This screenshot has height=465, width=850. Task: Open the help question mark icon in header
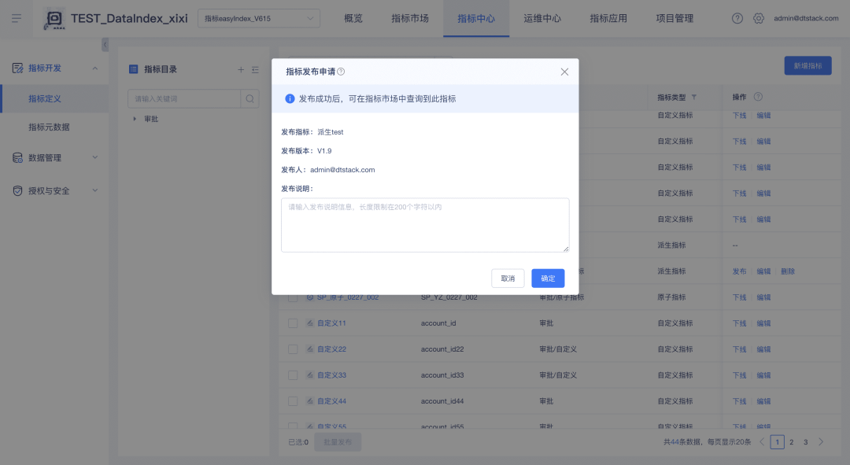737,18
